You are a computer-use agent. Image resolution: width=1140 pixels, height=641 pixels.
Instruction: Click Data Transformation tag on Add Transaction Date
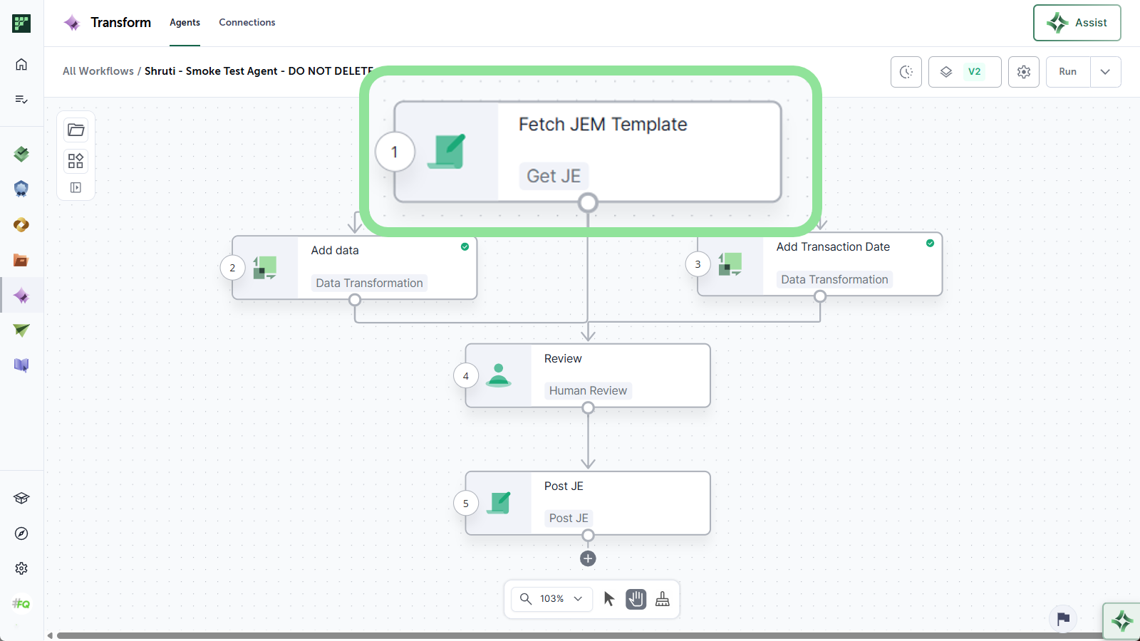(x=834, y=280)
